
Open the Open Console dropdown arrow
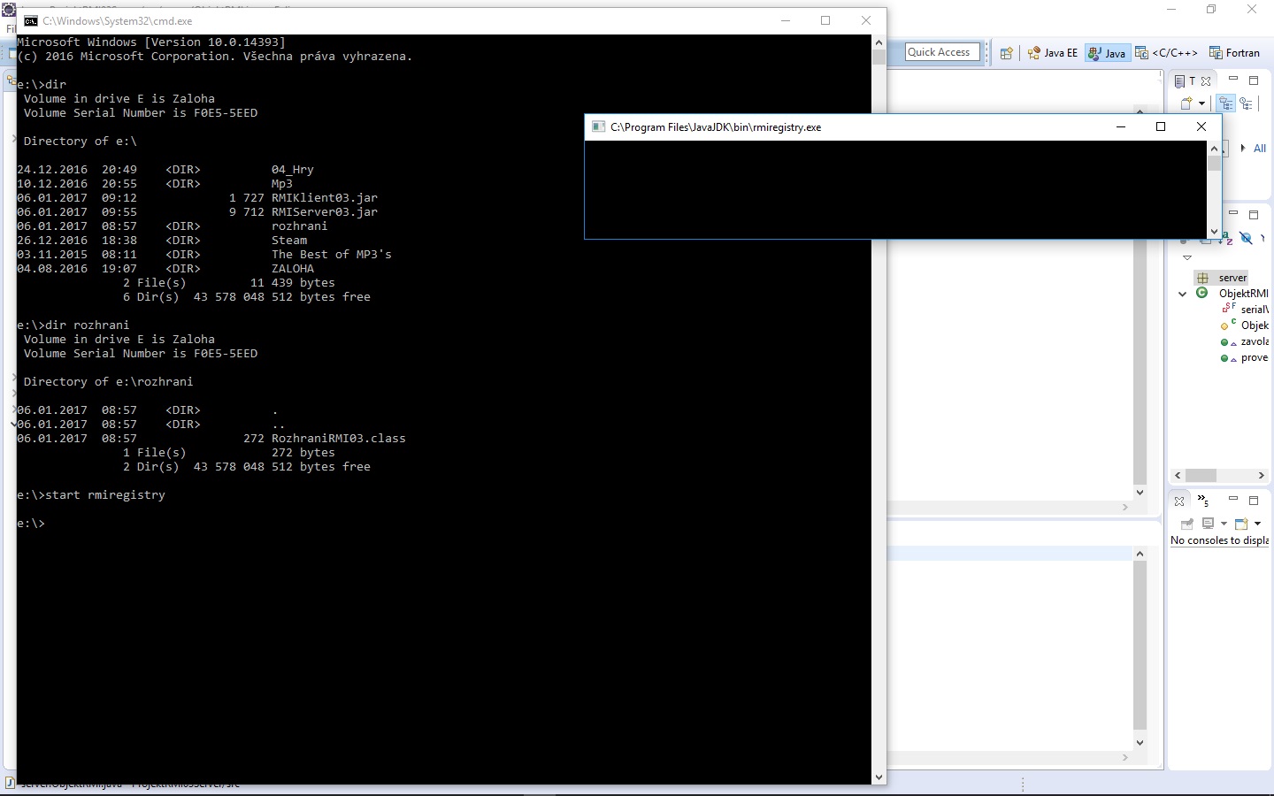[1258, 524]
